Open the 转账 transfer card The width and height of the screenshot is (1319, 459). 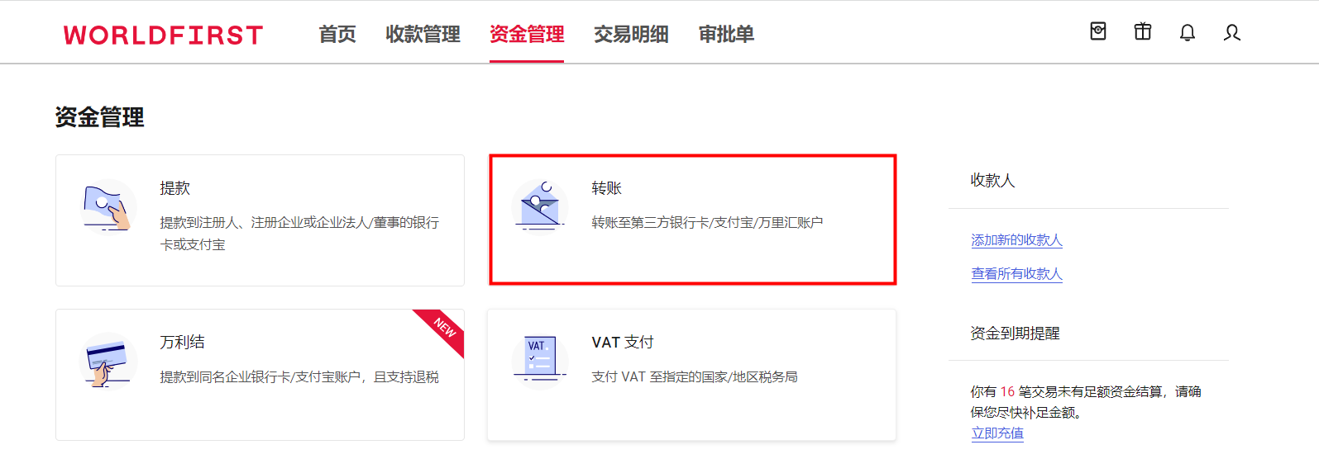693,220
